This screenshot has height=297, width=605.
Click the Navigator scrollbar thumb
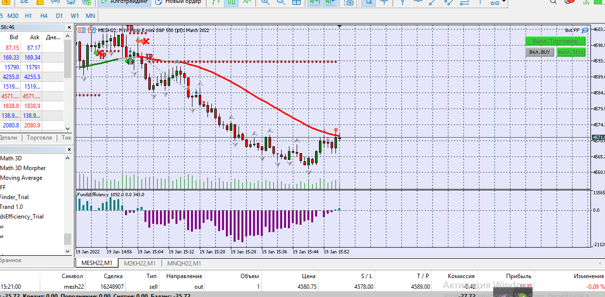(x=68, y=239)
